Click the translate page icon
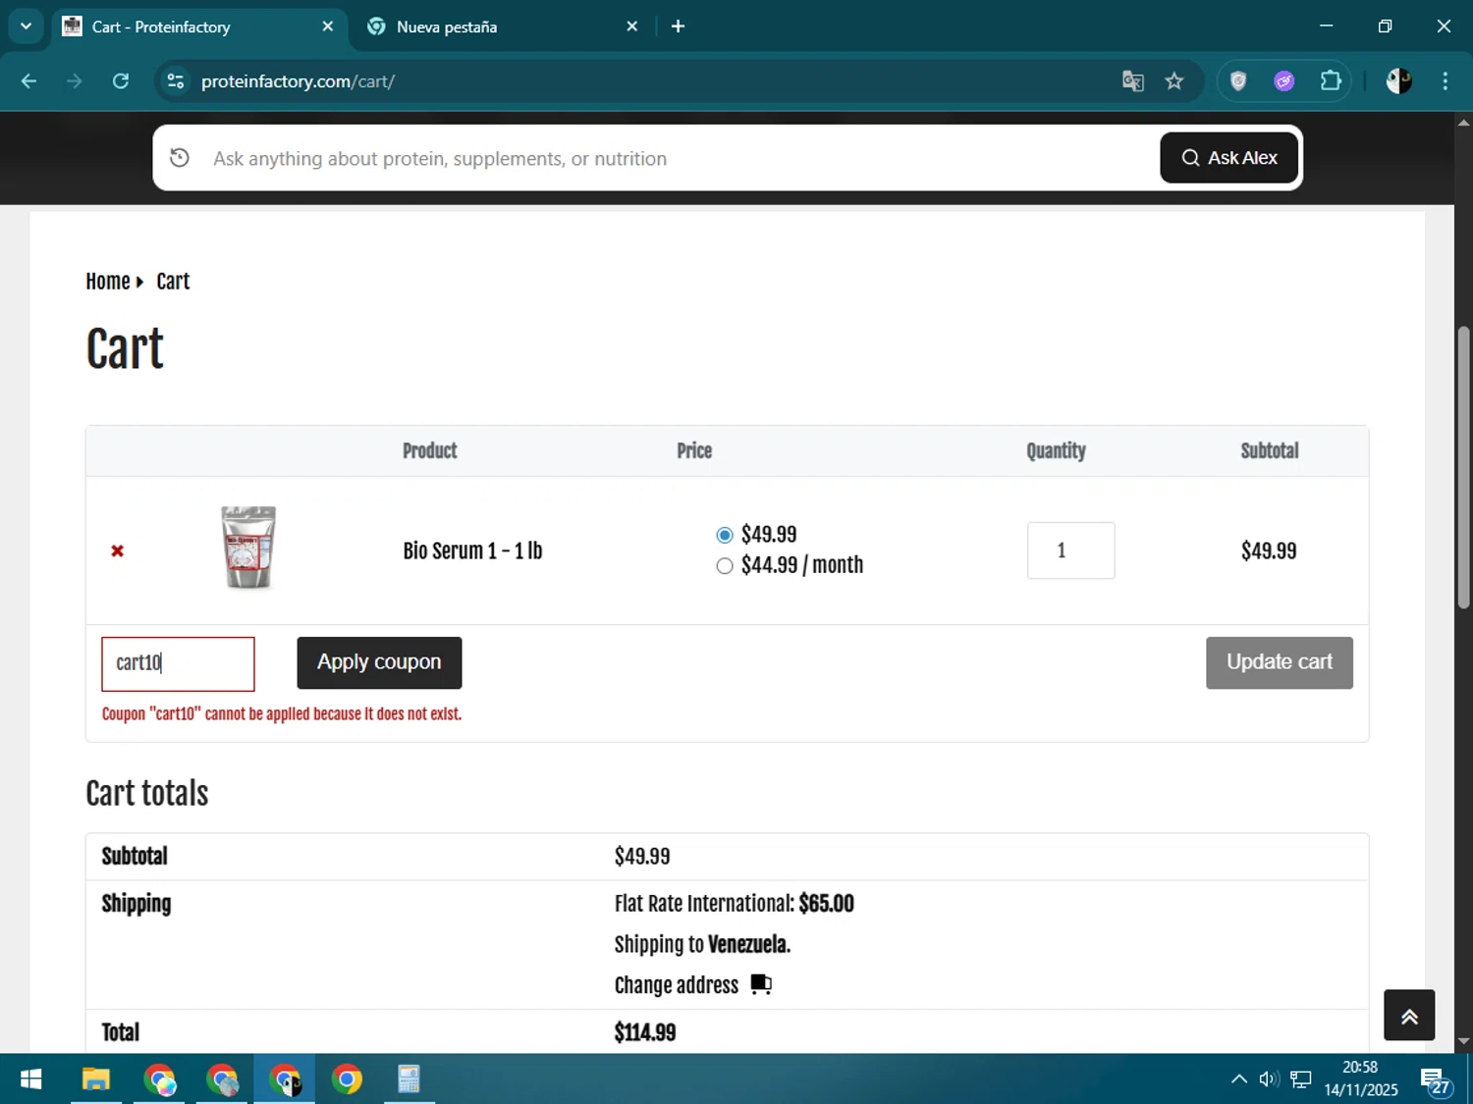 click(1133, 81)
